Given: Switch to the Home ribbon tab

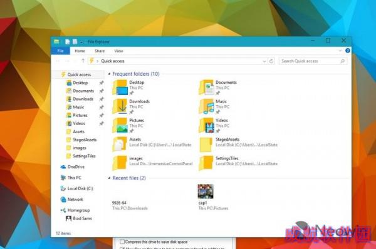Looking at the screenshot, I should point(80,51).
